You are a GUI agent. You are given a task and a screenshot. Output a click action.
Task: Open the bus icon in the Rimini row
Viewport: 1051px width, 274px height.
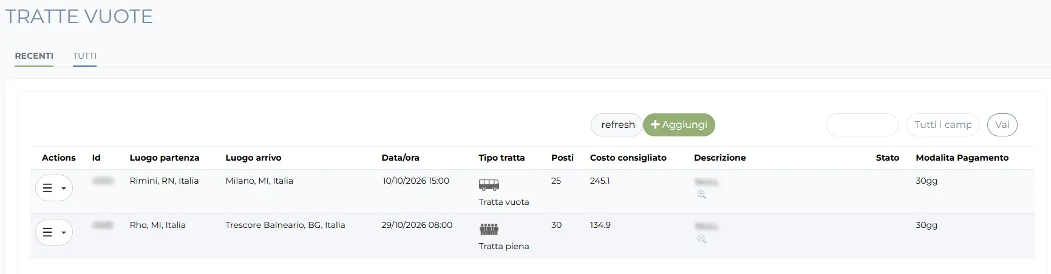click(489, 185)
